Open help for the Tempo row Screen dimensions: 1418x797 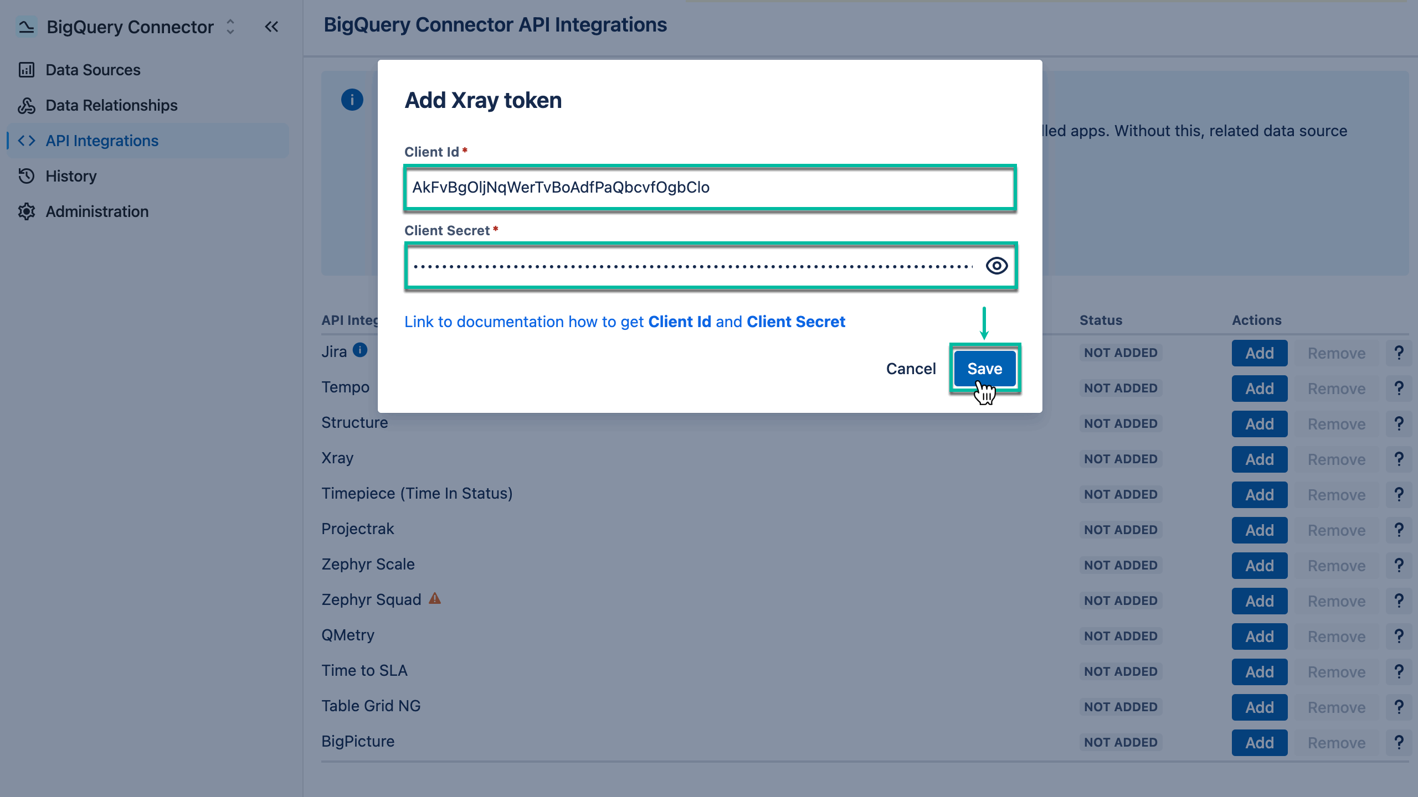tap(1400, 387)
